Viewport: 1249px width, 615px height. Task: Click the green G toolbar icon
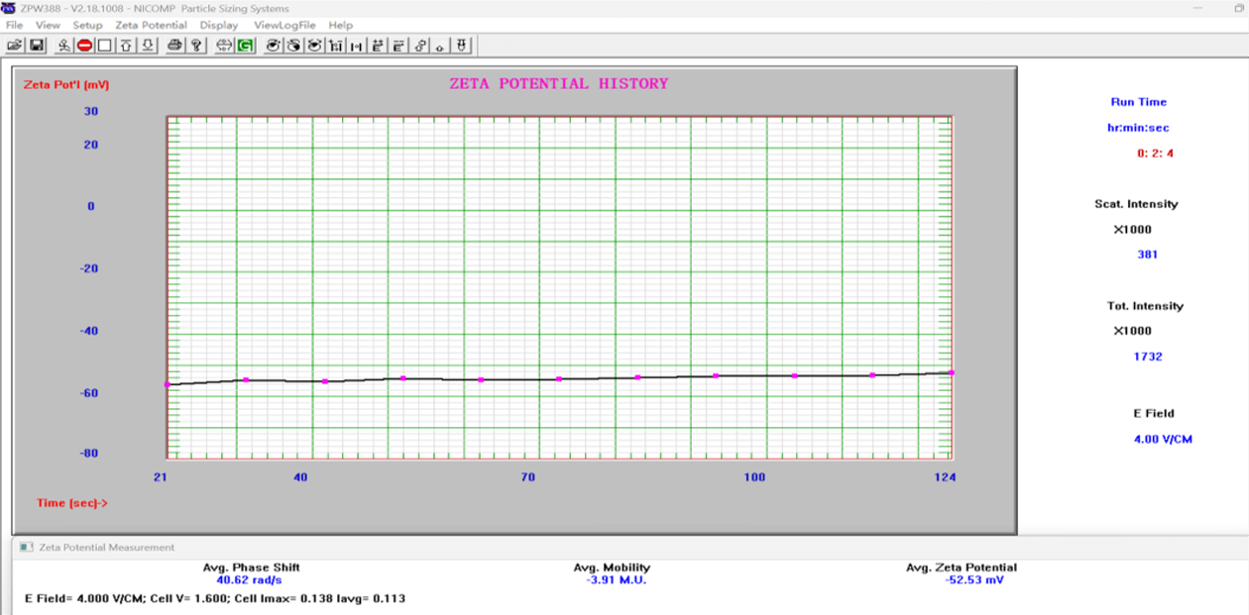coord(245,46)
